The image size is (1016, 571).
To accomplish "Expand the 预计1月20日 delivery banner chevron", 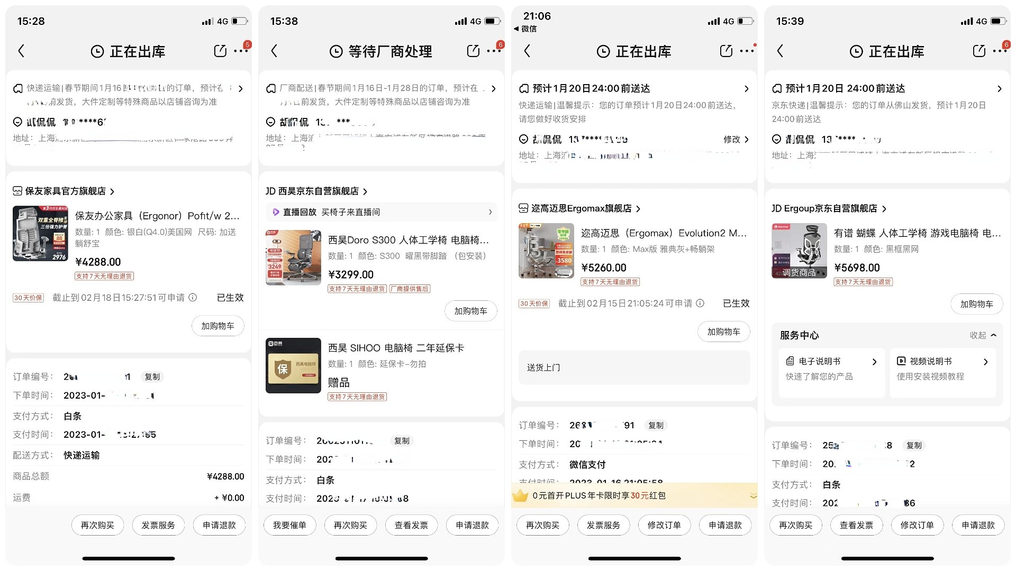I will click(746, 88).
